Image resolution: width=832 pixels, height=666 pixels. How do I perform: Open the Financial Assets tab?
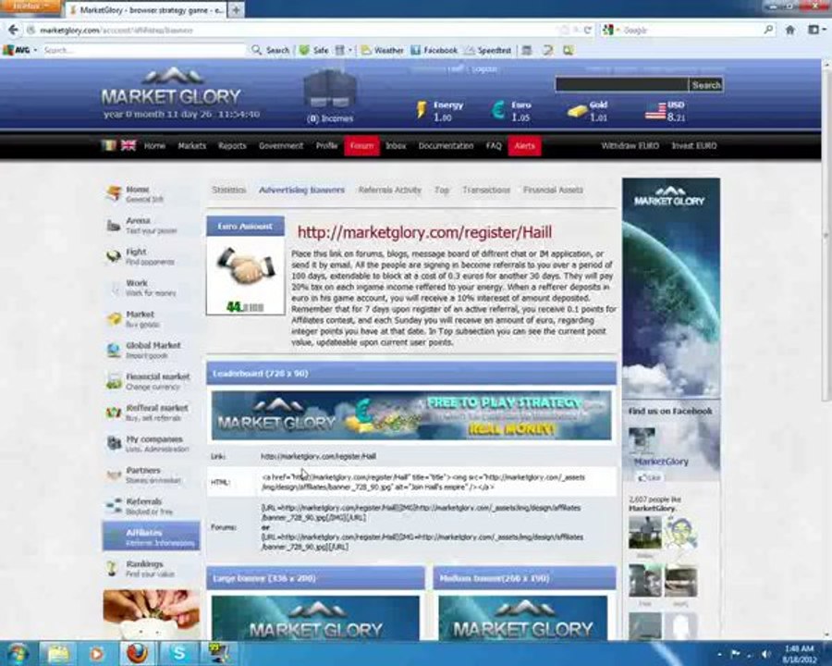pos(553,190)
